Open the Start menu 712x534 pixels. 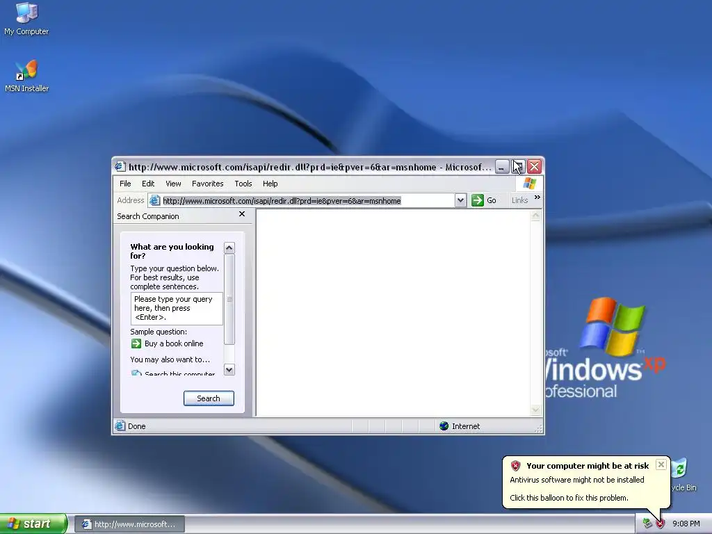[x=33, y=524]
